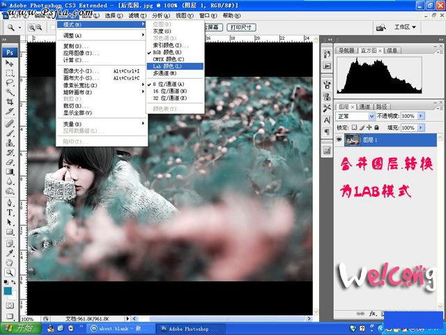
Task: Open the Go to Bridge icon
Action: [x=380, y=27]
